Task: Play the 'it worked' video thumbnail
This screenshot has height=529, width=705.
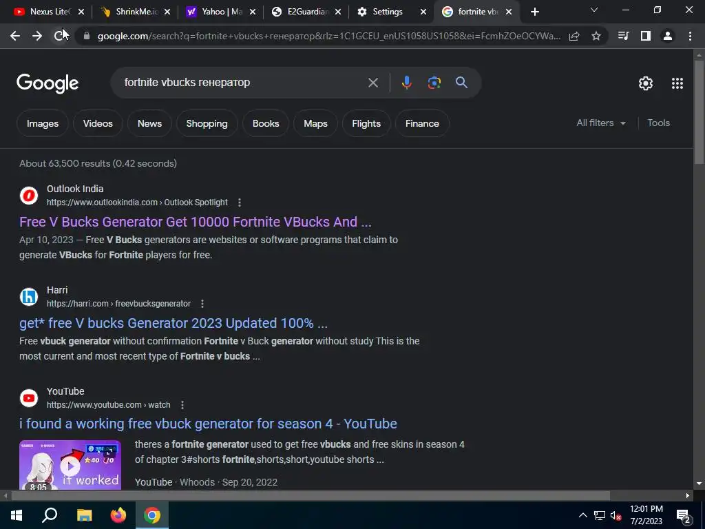Action: [70, 465]
